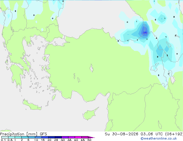This screenshot has height=141, width=183.
Task: Click the 40–45 mm magenta swatch
Action: 78,137
